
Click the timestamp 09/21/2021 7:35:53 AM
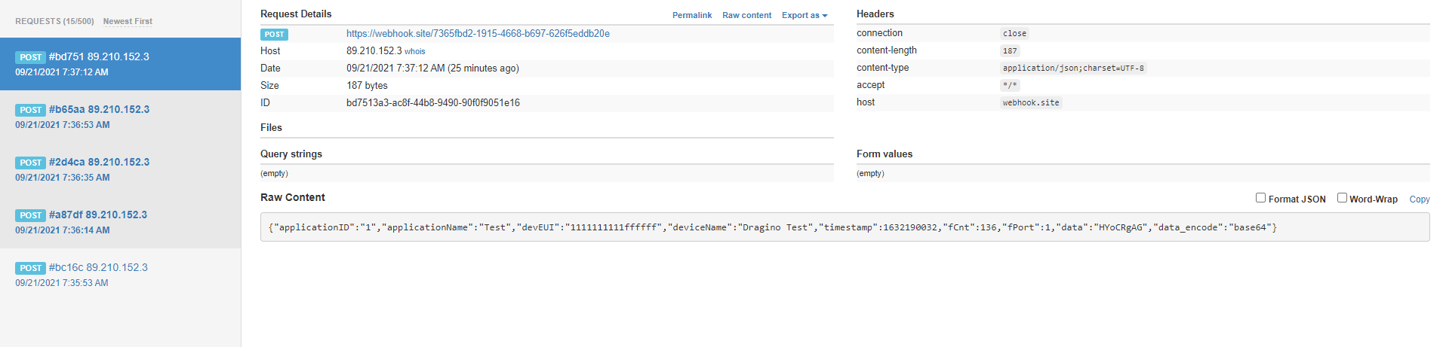62,283
